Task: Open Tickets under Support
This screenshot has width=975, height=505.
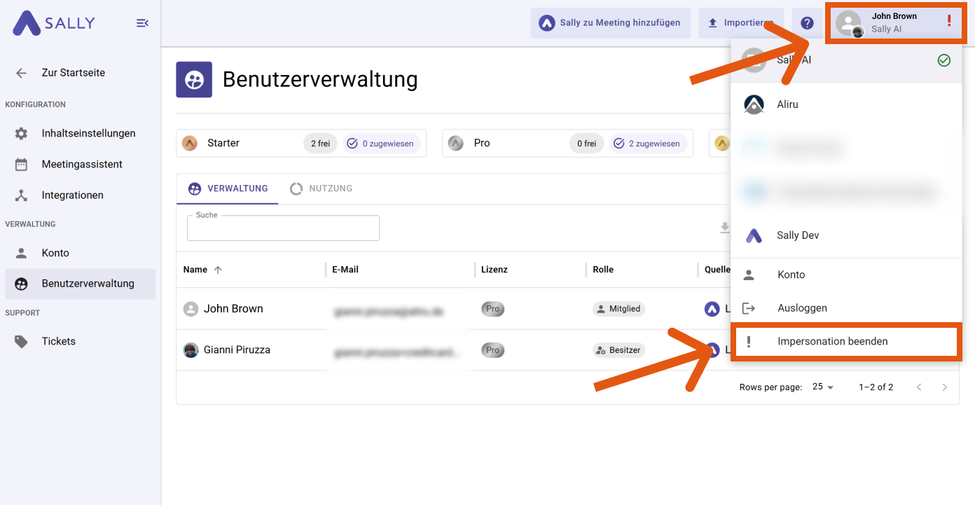Action: point(58,341)
